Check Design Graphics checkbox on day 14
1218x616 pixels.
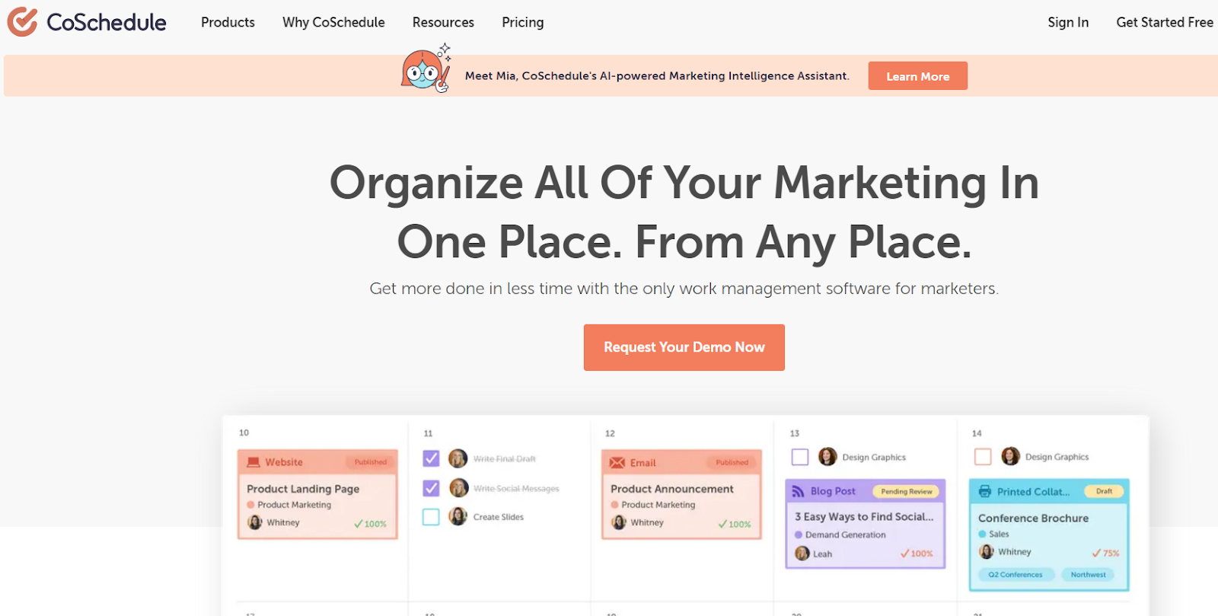[983, 457]
